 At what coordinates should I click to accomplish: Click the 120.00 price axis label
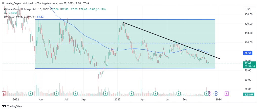[249, 24]
